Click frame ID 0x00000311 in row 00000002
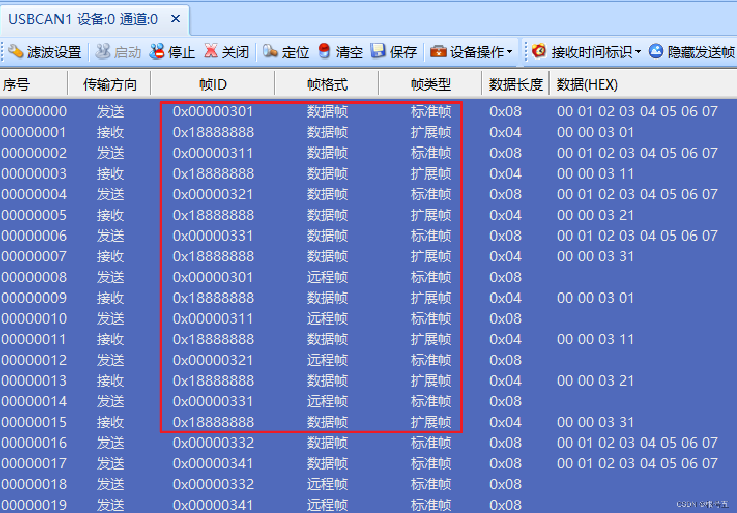Image resolution: width=737 pixels, height=513 pixels. point(213,153)
